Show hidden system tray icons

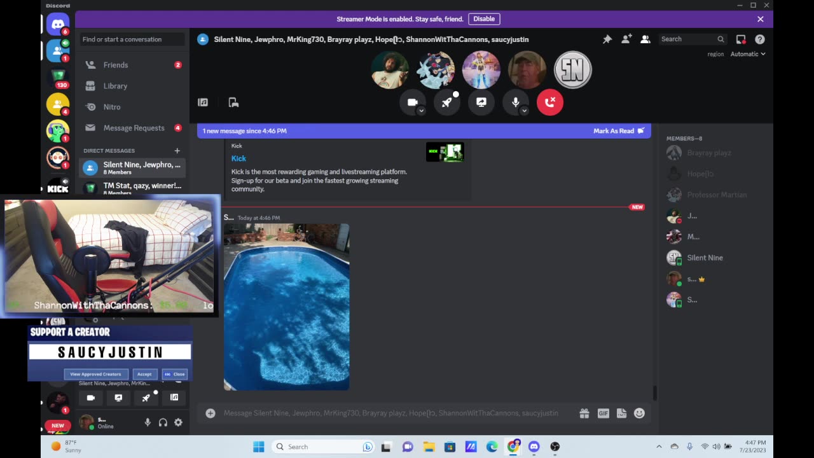tap(659, 447)
